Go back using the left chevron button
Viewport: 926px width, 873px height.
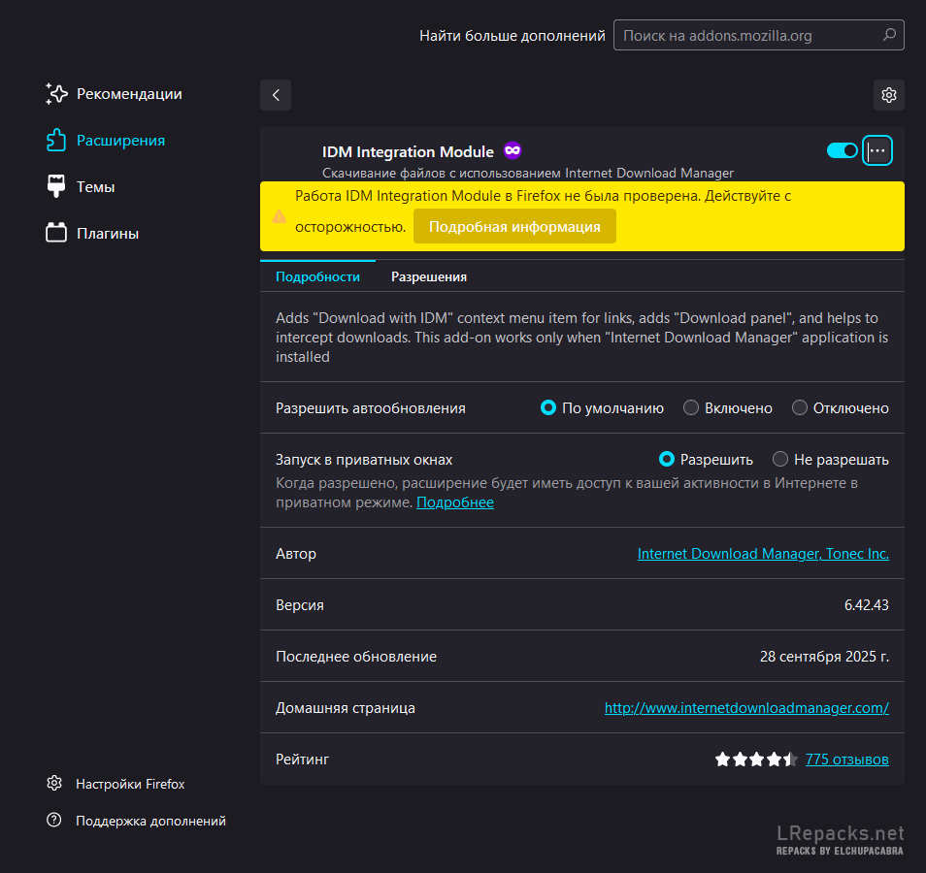click(276, 95)
